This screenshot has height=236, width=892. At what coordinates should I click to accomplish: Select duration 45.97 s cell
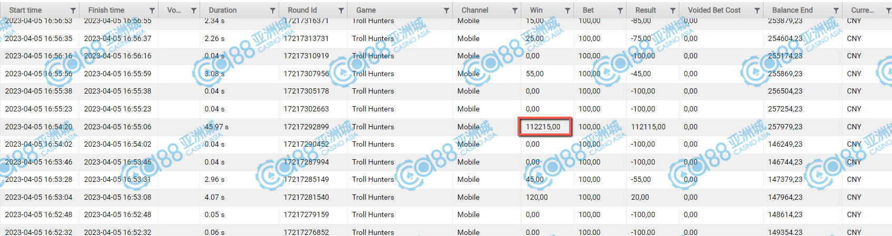216,127
